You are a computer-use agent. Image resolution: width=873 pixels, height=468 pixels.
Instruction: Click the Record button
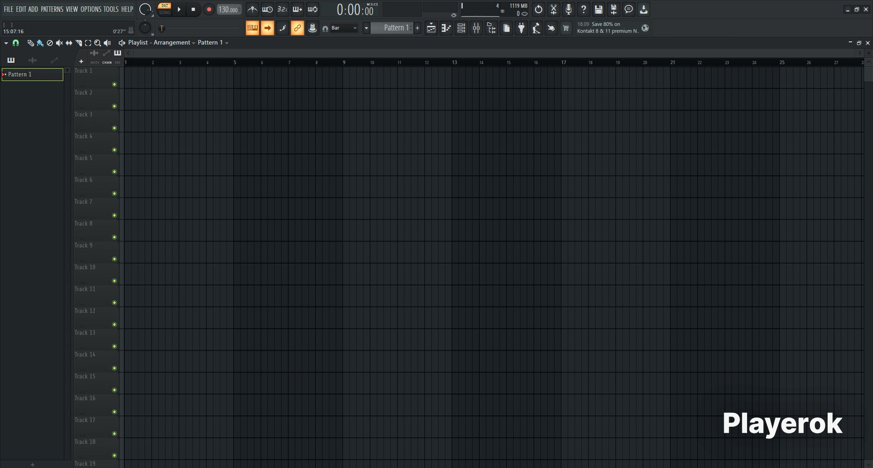(209, 9)
